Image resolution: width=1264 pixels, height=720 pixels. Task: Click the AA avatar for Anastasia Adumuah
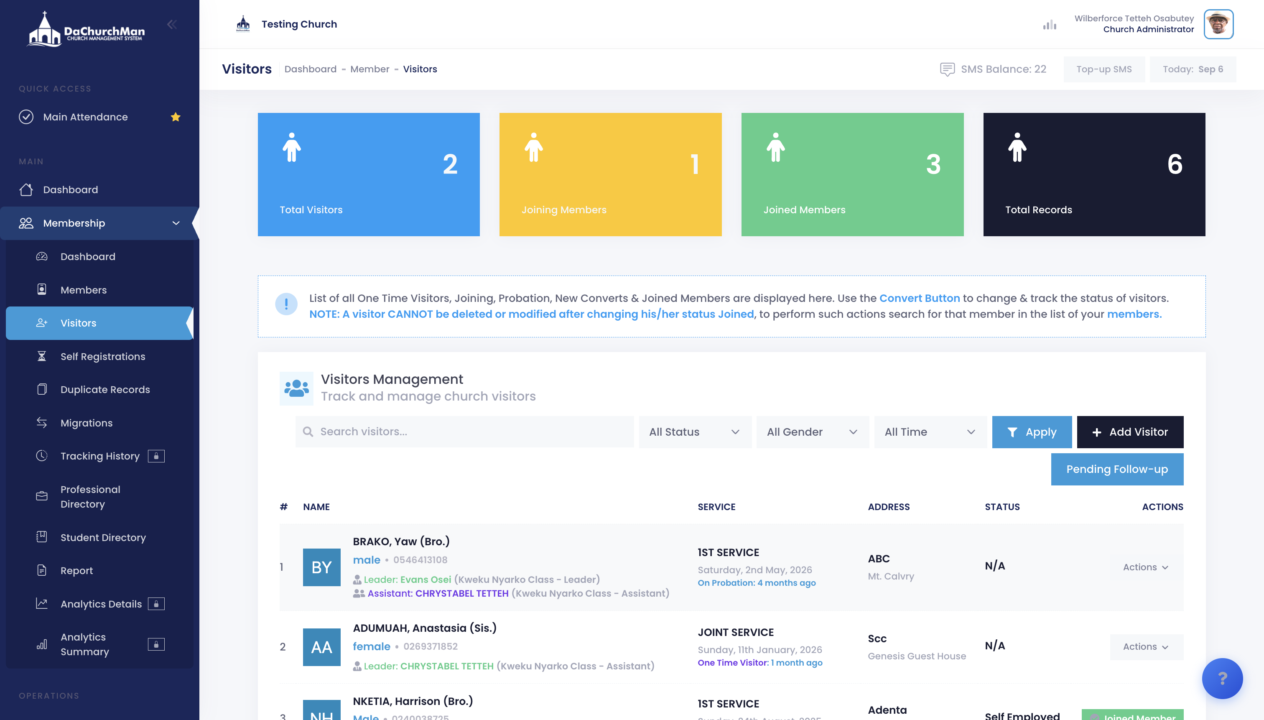pyautogui.click(x=322, y=647)
